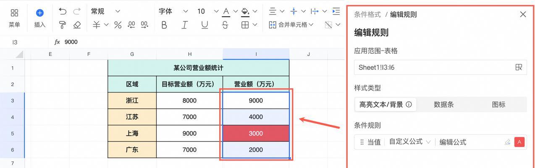535x168 pixels.
Task: Expand the vertical alignment dropdown arrow
Action: (x=303, y=12)
